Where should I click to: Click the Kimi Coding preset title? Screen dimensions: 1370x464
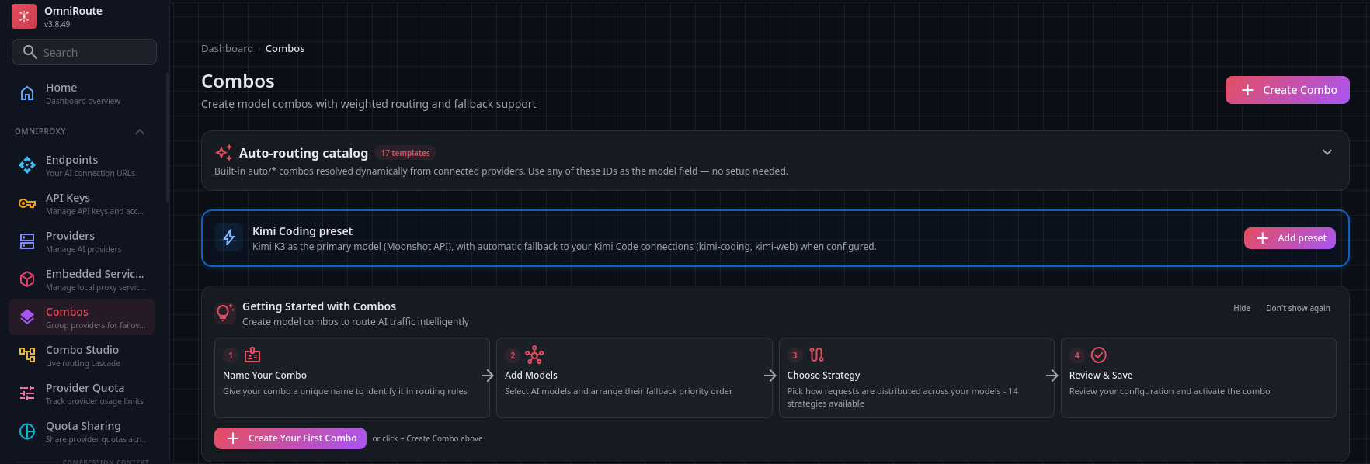pos(302,231)
